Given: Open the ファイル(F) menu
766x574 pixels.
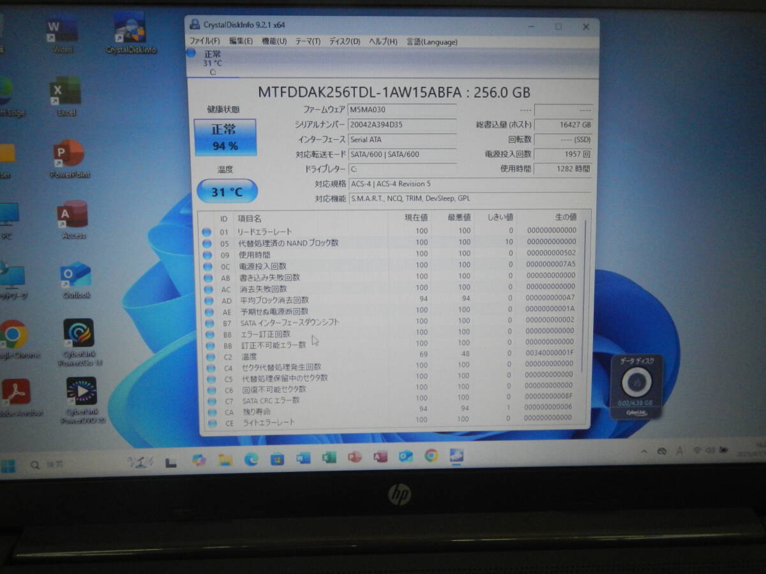Looking at the screenshot, I should point(205,41).
